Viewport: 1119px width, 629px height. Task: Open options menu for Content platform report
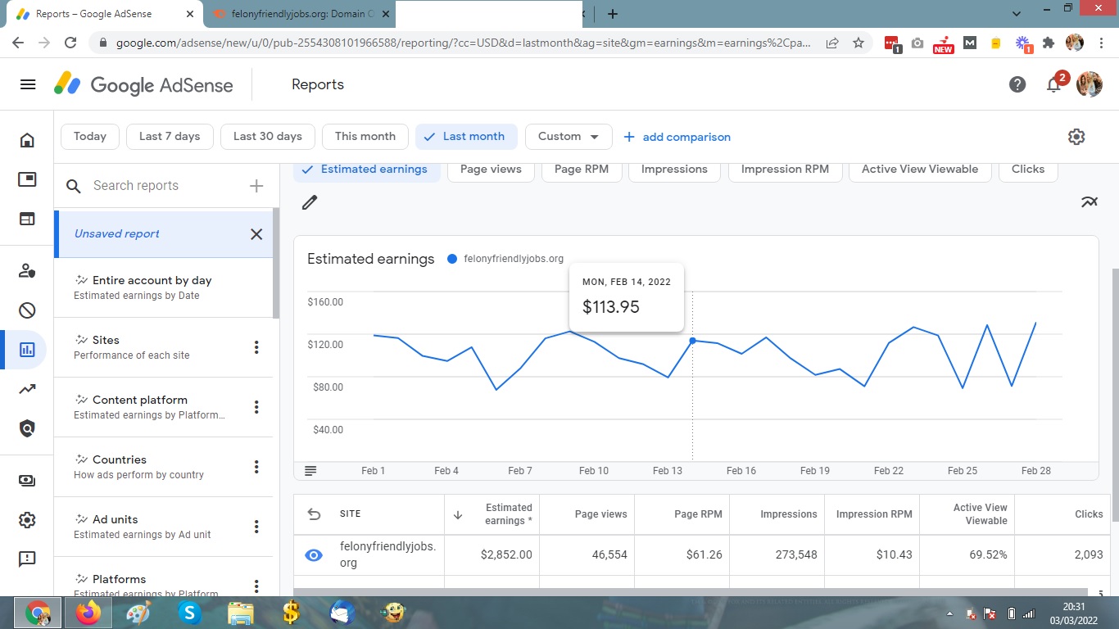click(x=256, y=407)
